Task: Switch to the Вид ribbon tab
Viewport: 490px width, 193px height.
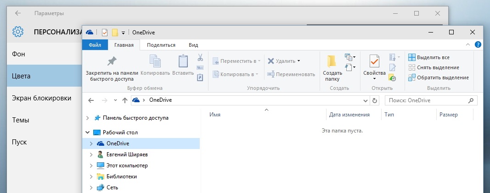Action: [x=193, y=45]
